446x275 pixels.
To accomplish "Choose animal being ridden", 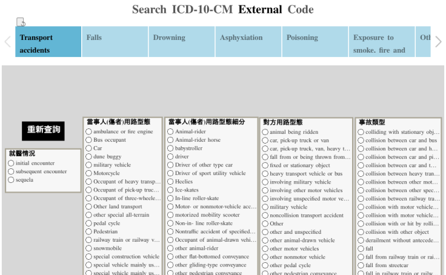I will click(x=265, y=132).
